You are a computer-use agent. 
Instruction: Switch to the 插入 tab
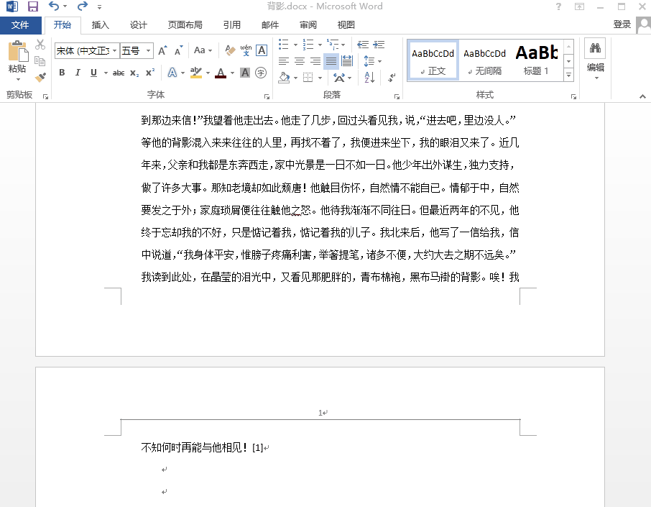tap(101, 25)
